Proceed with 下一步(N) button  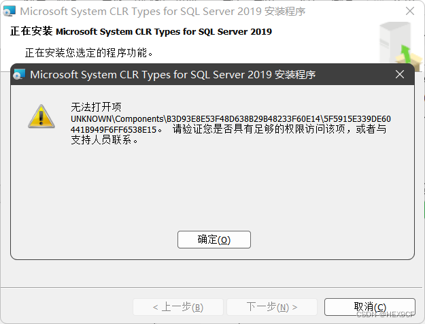[272, 307]
